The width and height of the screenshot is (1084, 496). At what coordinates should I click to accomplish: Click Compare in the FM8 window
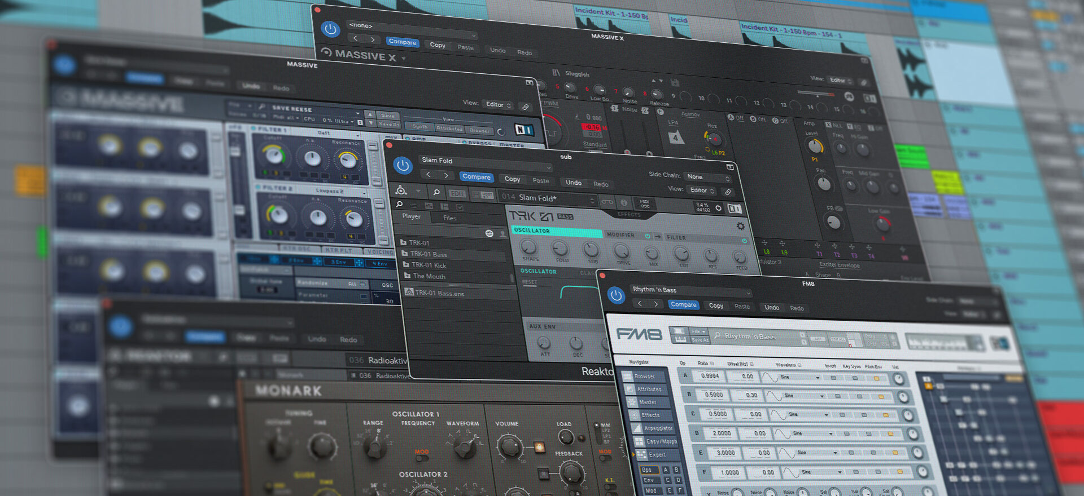tap(683, 305)
